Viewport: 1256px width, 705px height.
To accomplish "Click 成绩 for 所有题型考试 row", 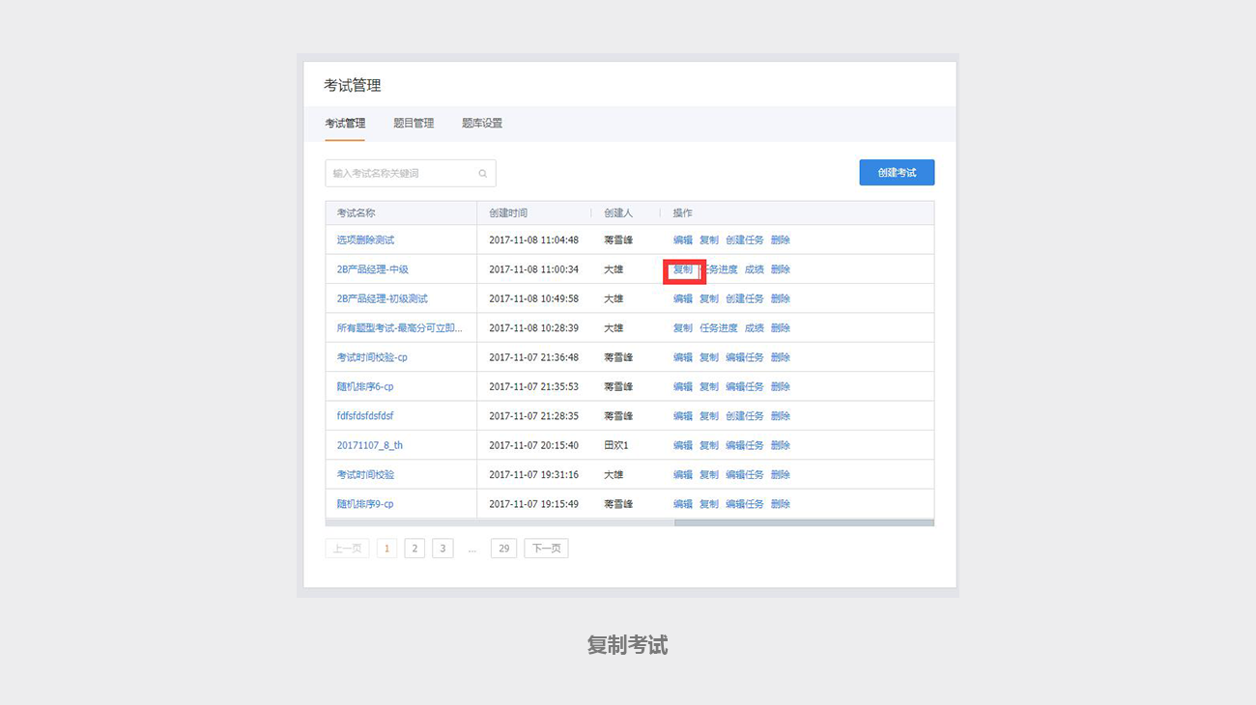I will [x=755, y=328].
